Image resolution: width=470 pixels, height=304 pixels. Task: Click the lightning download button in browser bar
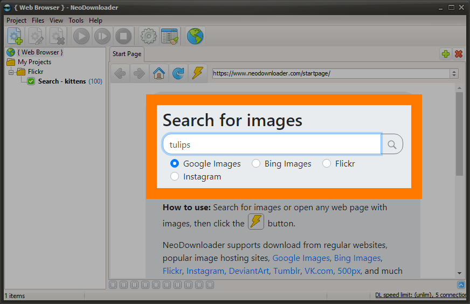coord(197,73)
